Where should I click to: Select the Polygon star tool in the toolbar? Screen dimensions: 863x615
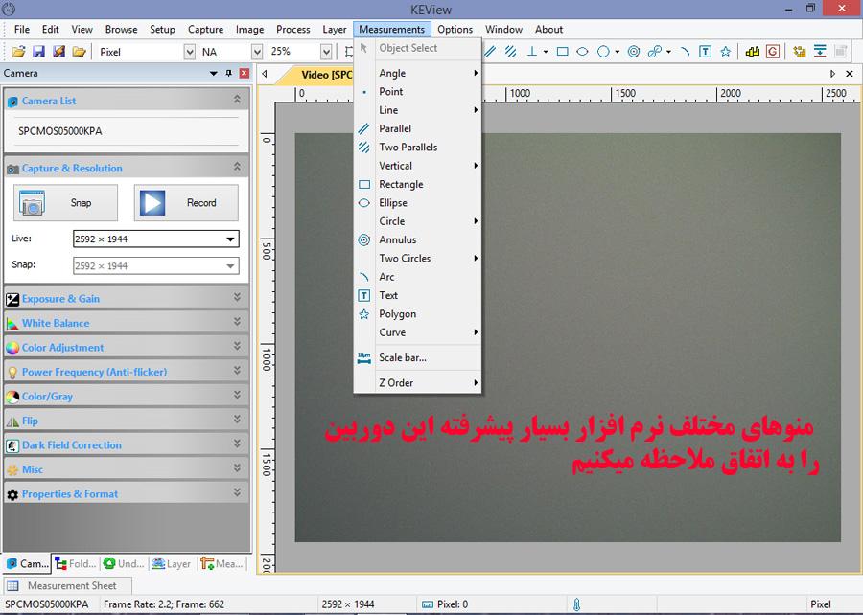(x=726, y=52)
